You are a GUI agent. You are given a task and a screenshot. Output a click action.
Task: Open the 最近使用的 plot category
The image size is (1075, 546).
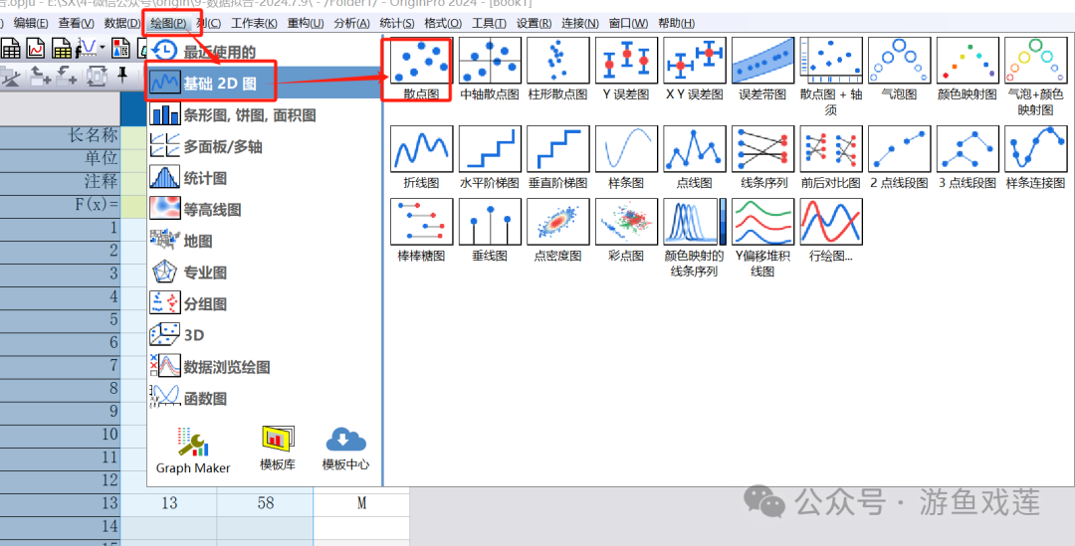[264, 52]
